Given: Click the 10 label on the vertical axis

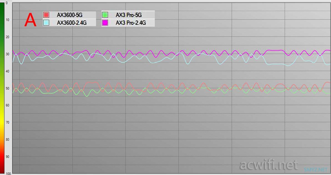Looking at the screenshot, I should tap(7, 20).
